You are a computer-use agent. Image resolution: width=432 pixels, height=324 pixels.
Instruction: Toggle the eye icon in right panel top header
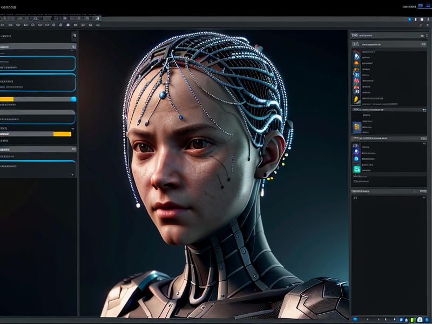[421, 36]
